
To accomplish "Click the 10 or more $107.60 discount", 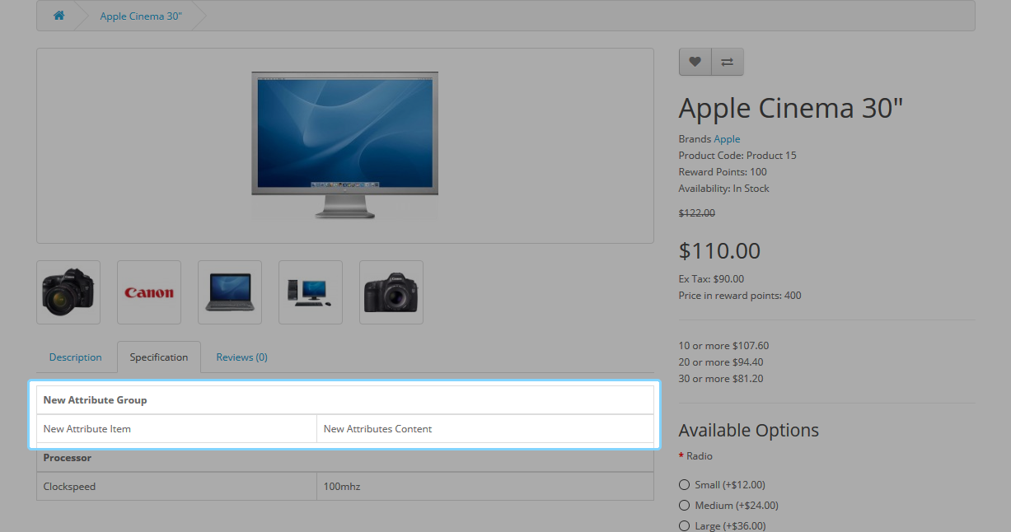I will [x=723, y=346].
